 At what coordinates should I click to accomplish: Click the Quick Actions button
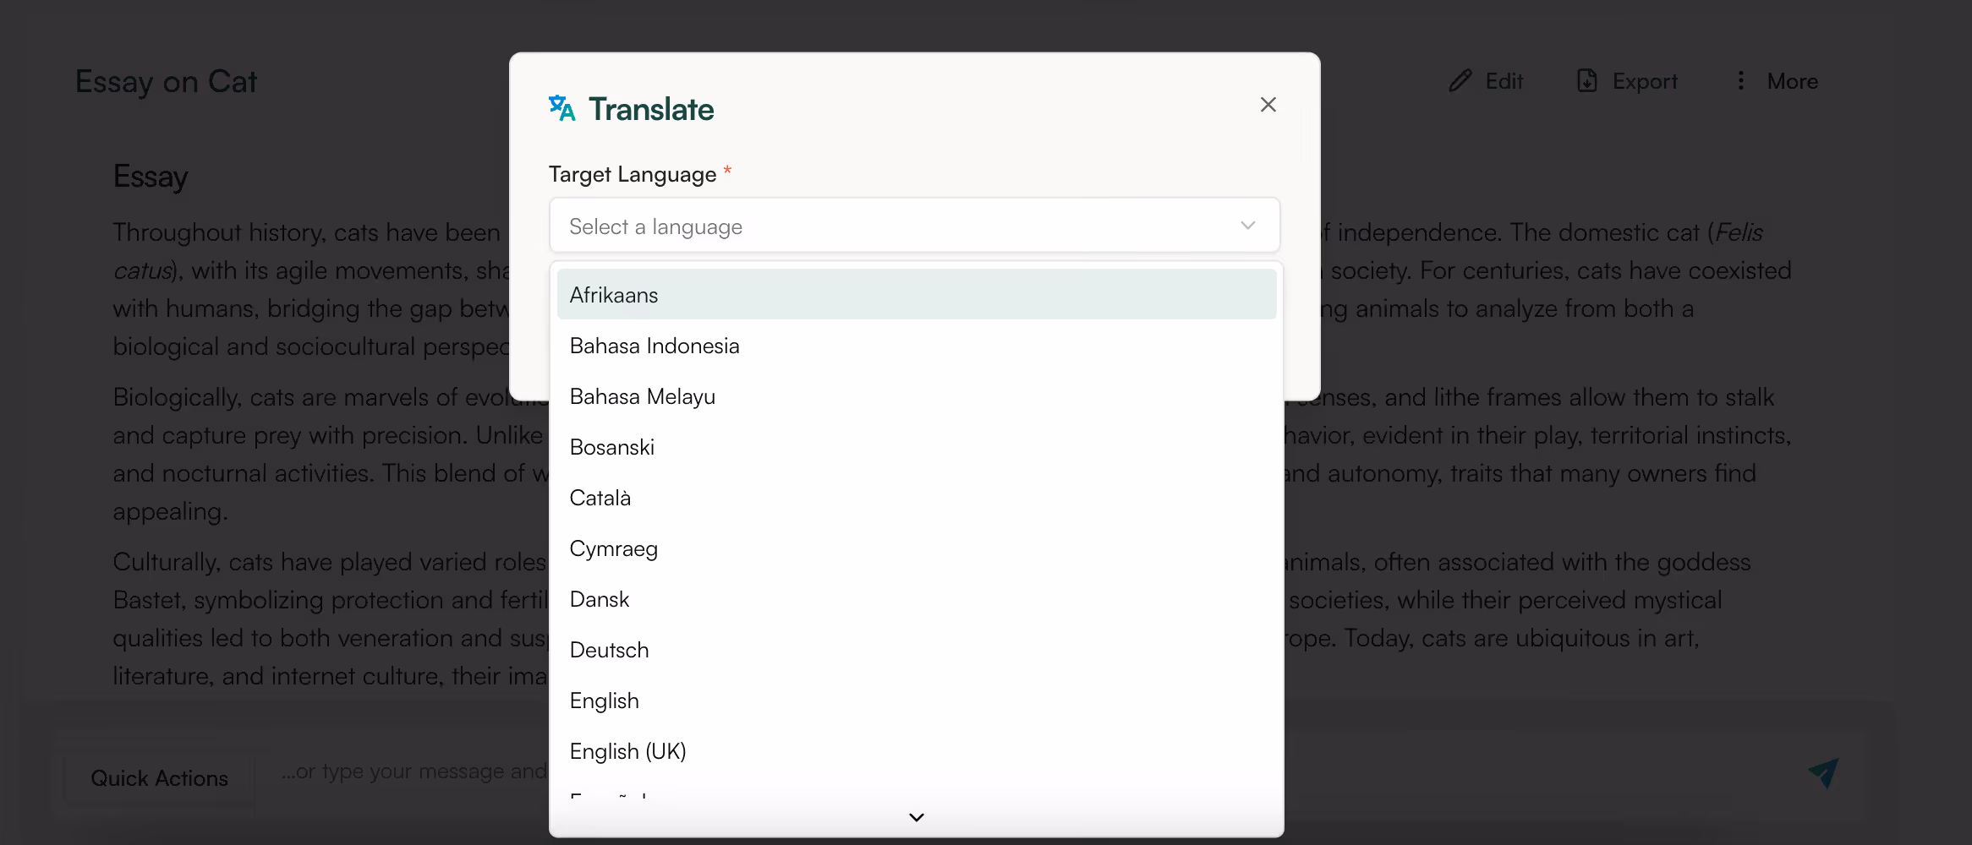pyautogui.click(x=158, y=777)
